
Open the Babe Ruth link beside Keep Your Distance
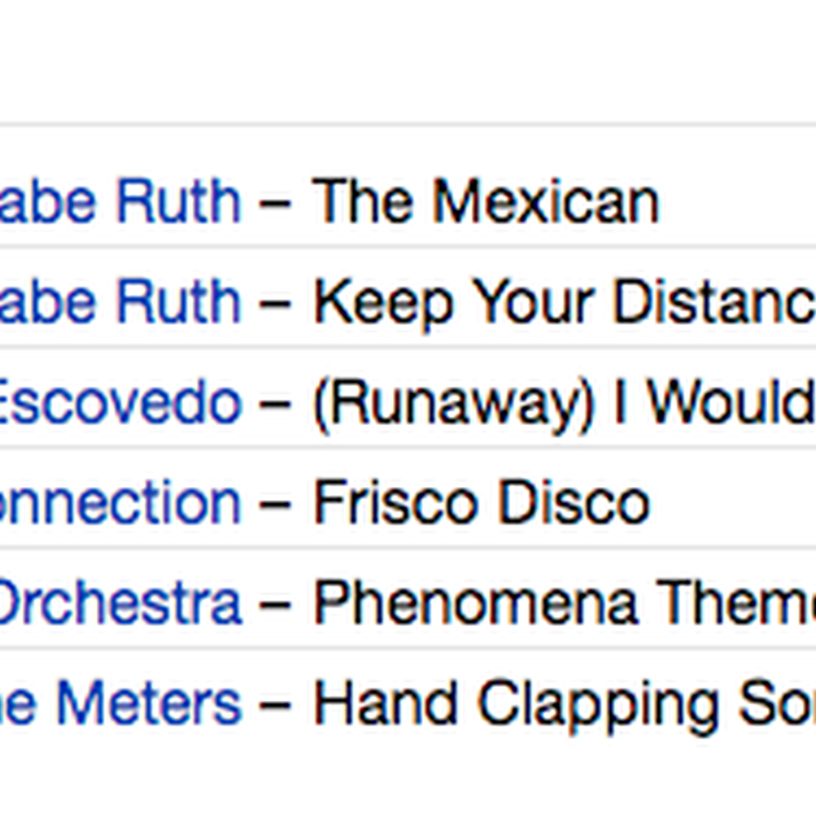point(121,302)
